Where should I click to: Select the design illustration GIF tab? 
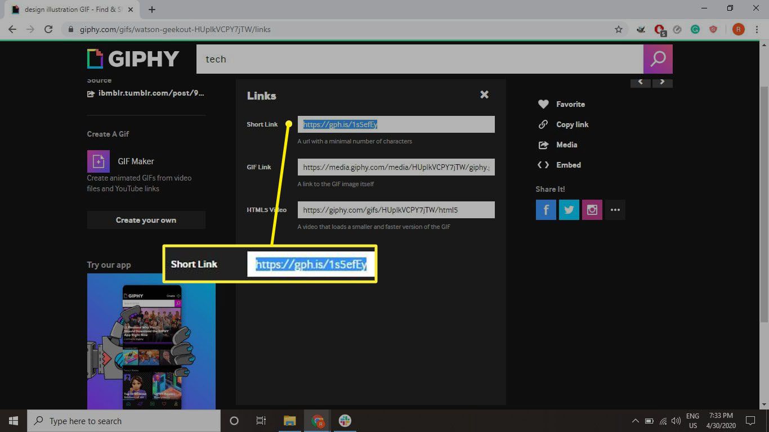72,10
